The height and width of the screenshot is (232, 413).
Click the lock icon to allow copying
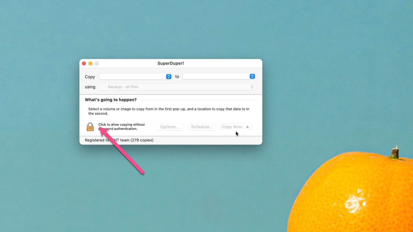point(90,127)
